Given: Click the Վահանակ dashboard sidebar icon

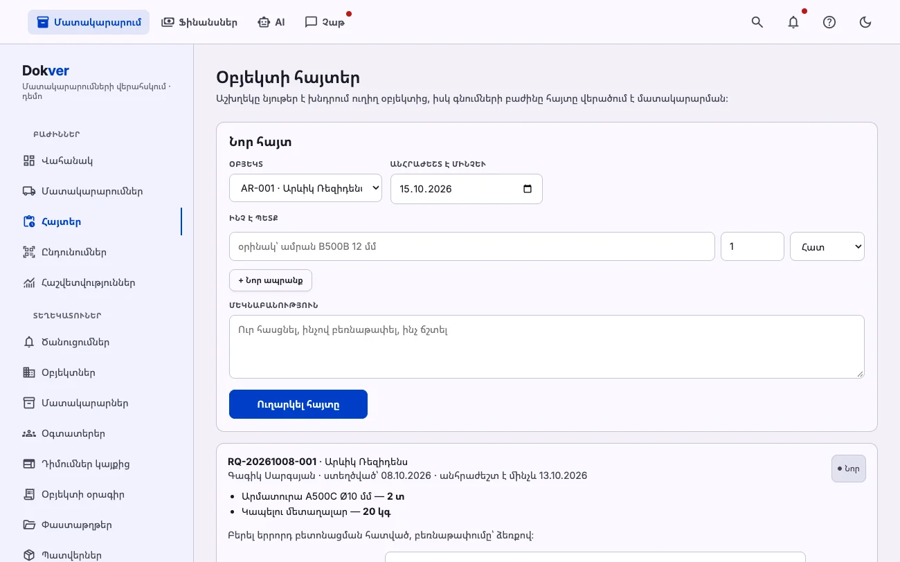Looking at the screenshot, I should [x=28, y=161].
